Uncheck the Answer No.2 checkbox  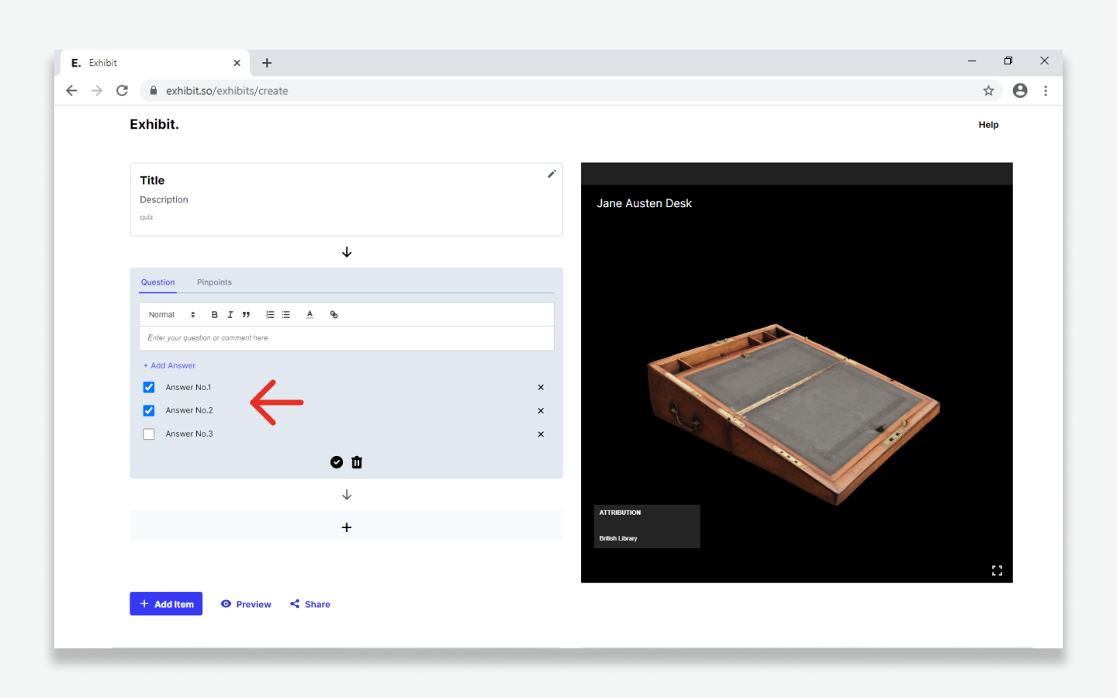(x=149, y=411)
